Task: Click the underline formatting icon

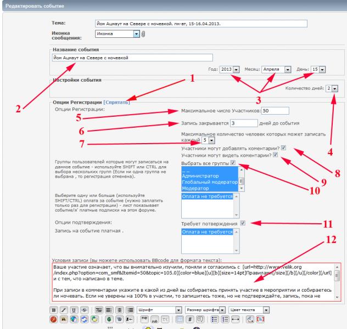Action: tap(72, 310)
